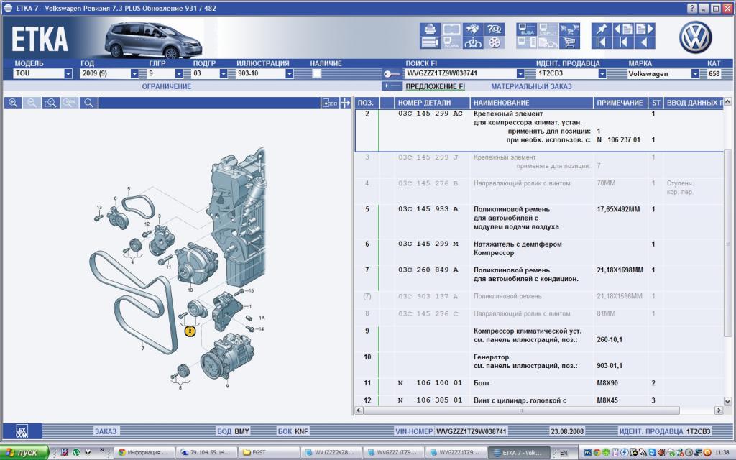Click the ПУСК start button
736x460 pixels.
pos(24,453)
